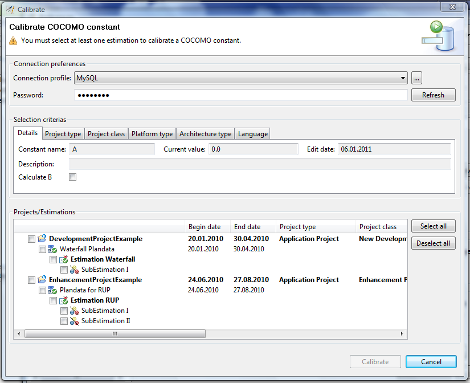
Task: Click the Waterfall Plandata plan icon
Action: tap(52, 249)
